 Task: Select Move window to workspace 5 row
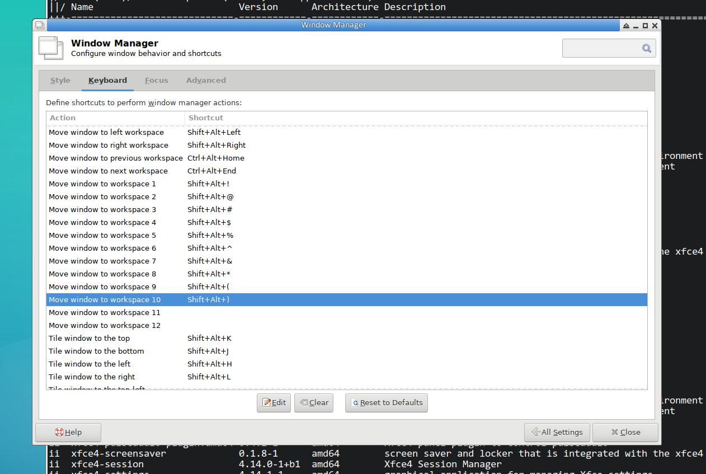(102, 236)
